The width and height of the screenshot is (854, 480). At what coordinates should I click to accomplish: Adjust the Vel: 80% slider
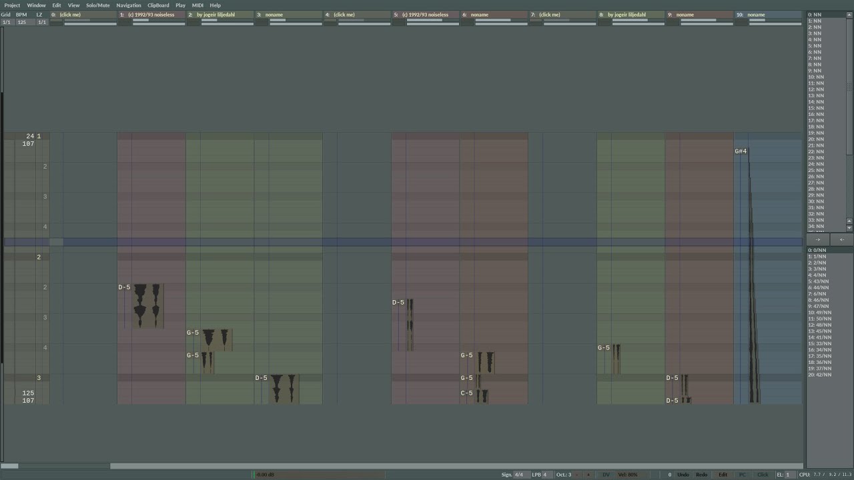[628, 475]
